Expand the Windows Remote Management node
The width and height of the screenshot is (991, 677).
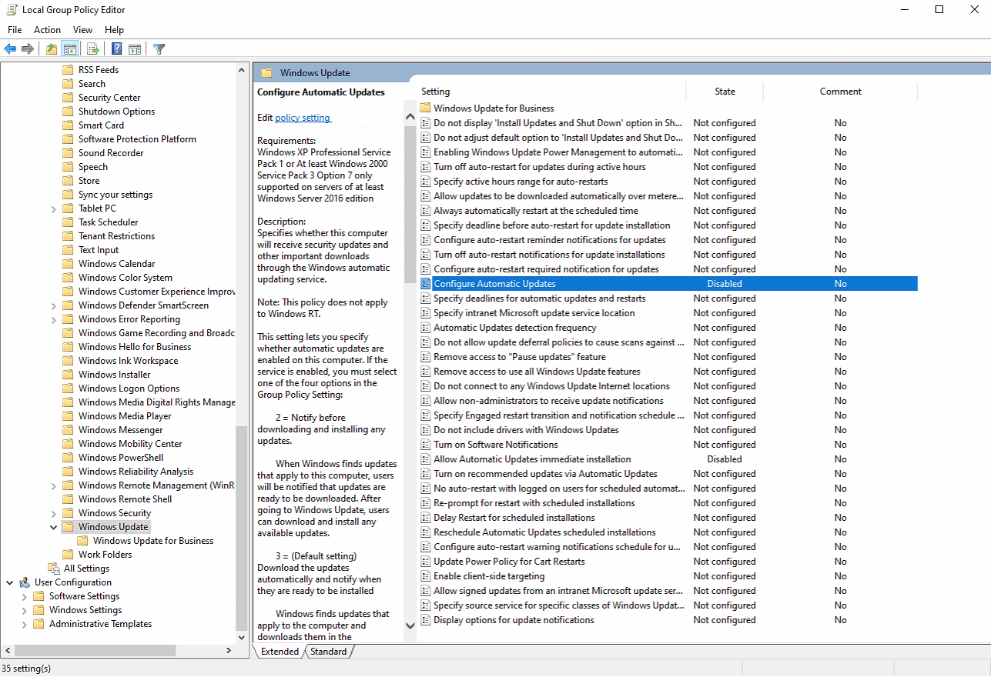tap(53, 485)
